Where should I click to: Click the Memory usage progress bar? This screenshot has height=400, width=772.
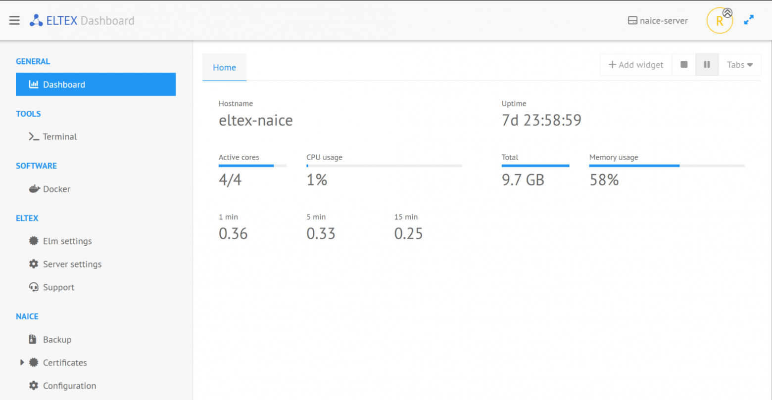click(667, 166)
